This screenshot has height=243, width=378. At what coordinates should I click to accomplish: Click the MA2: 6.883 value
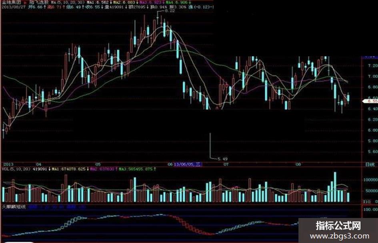pos(124,2)
